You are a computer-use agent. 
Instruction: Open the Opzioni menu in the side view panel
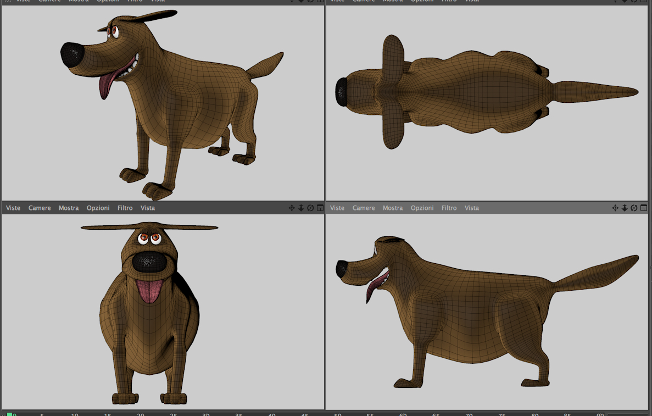[422, 208]
